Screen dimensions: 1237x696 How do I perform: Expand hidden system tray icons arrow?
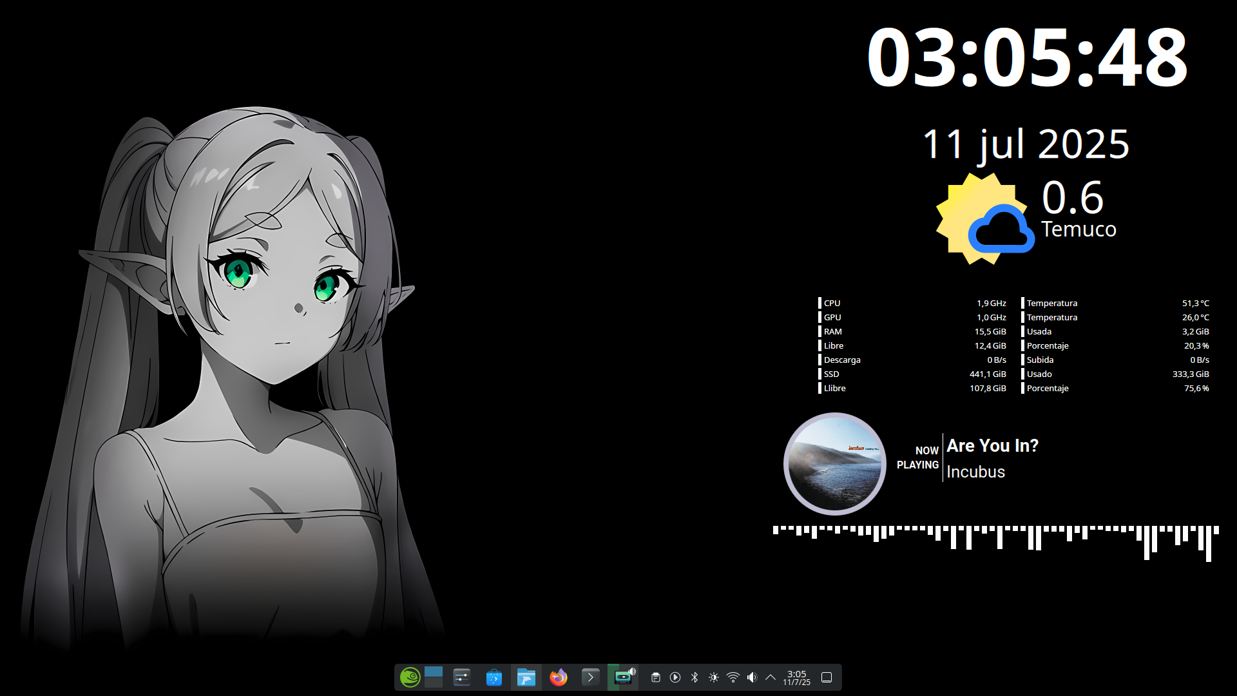pos(771,677)
